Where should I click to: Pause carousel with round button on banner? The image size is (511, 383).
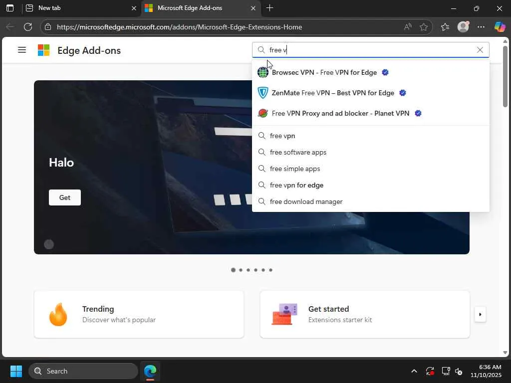tap(49, 244)
